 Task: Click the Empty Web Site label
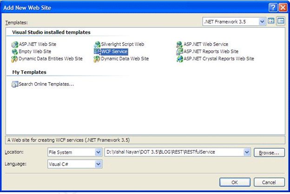35,52
